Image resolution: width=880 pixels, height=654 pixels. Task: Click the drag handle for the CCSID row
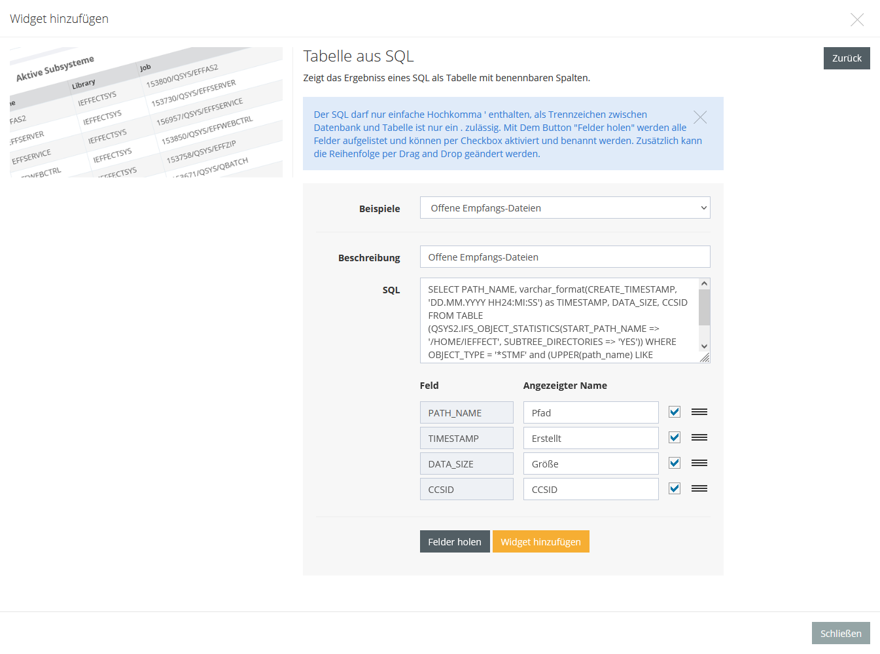tap(699, 488)
